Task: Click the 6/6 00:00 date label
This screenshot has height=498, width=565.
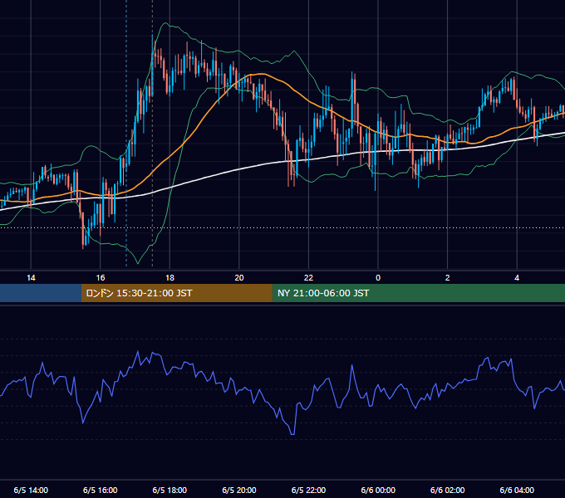Action: pyautogui.click(x=378, y=490)
